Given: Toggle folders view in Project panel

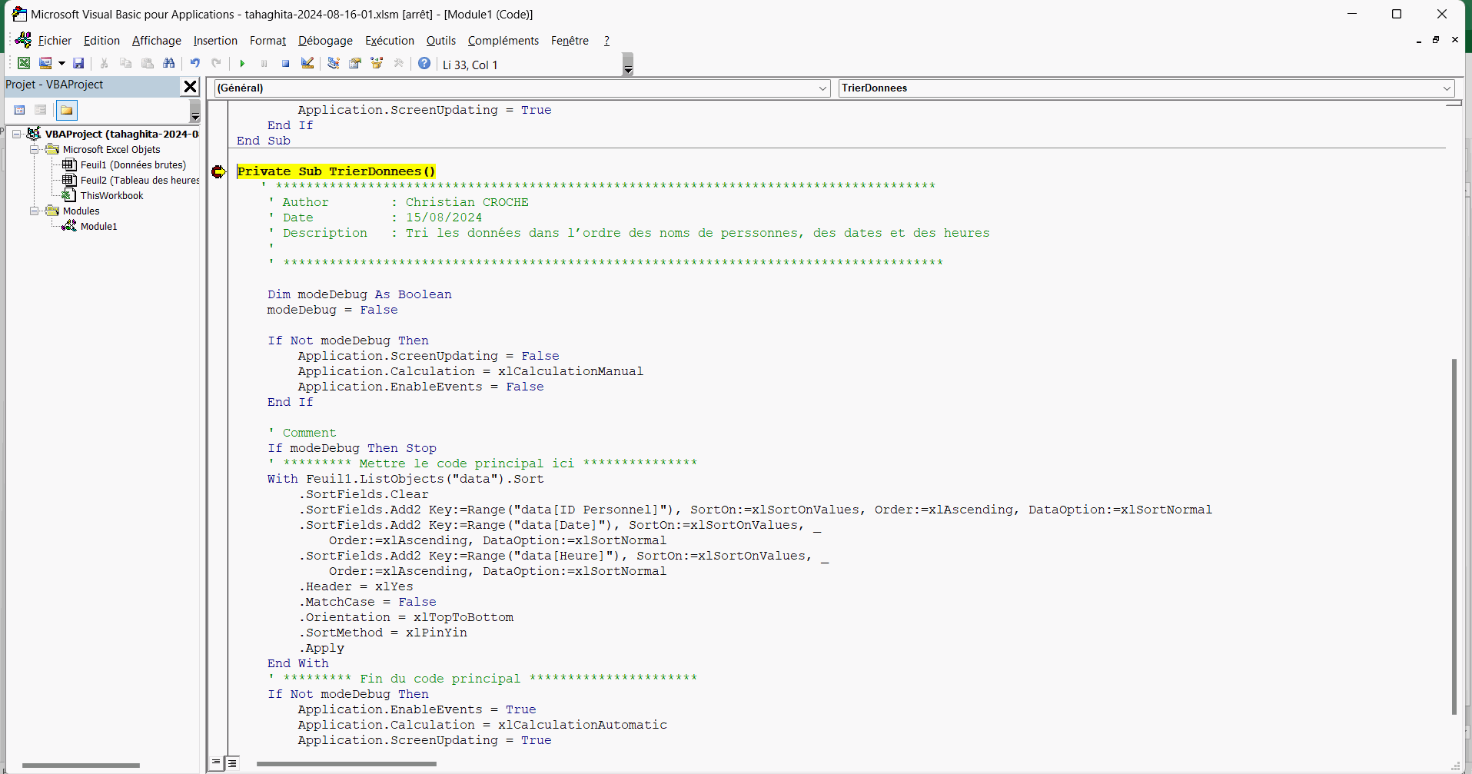Looking at the screenshot, I should click(67, 111).
